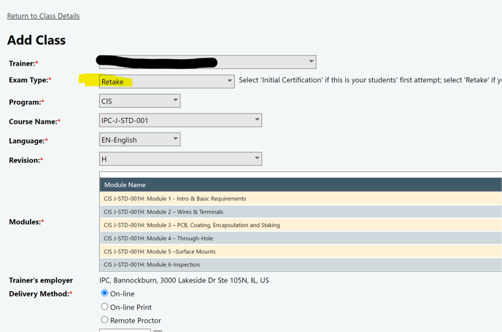Open the Program dropdown set to CIS
Viewport: 502px width, 332px height.
click(139, 100)
